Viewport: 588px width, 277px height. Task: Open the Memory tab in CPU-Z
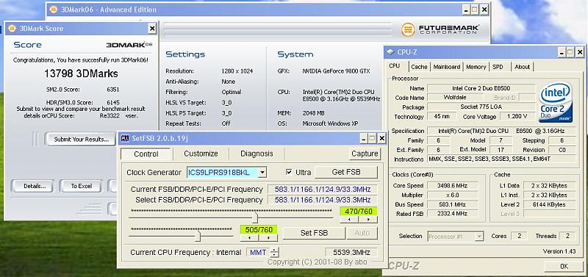[476, 67]
